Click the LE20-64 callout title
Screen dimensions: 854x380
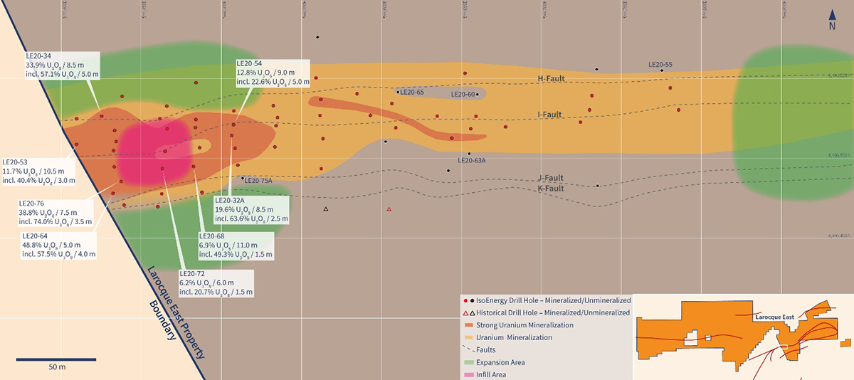36,236
